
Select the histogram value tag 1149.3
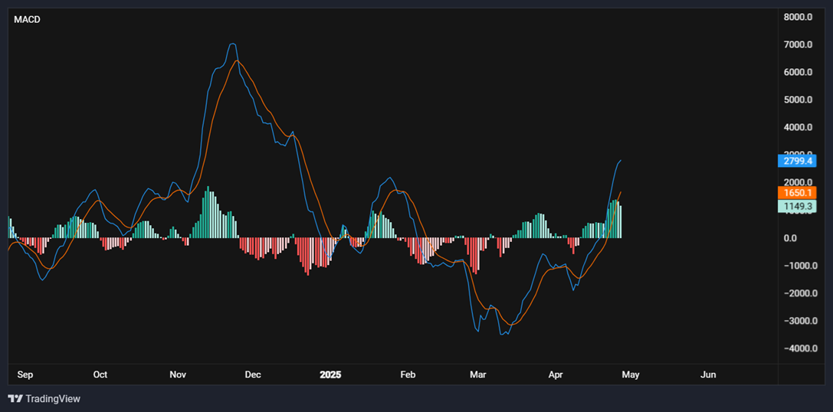point(797,205)
